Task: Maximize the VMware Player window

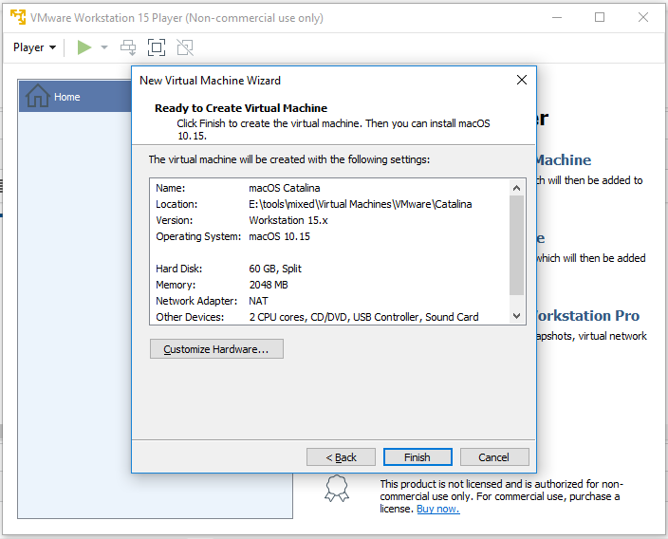Action: tap(600, 17)
